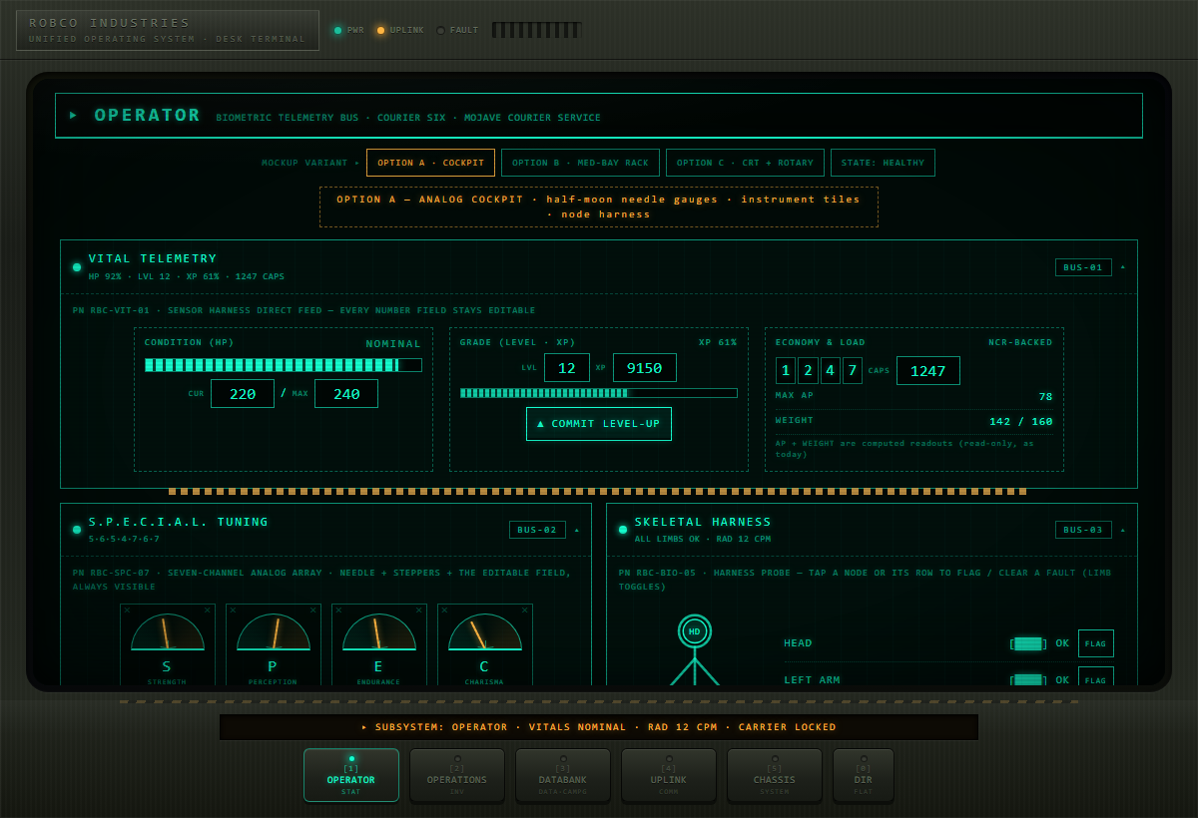Click the Skeletal Harness status dot
This screenshot has width=1198, height=818.
pyautogui.click(x=623, y=530)
